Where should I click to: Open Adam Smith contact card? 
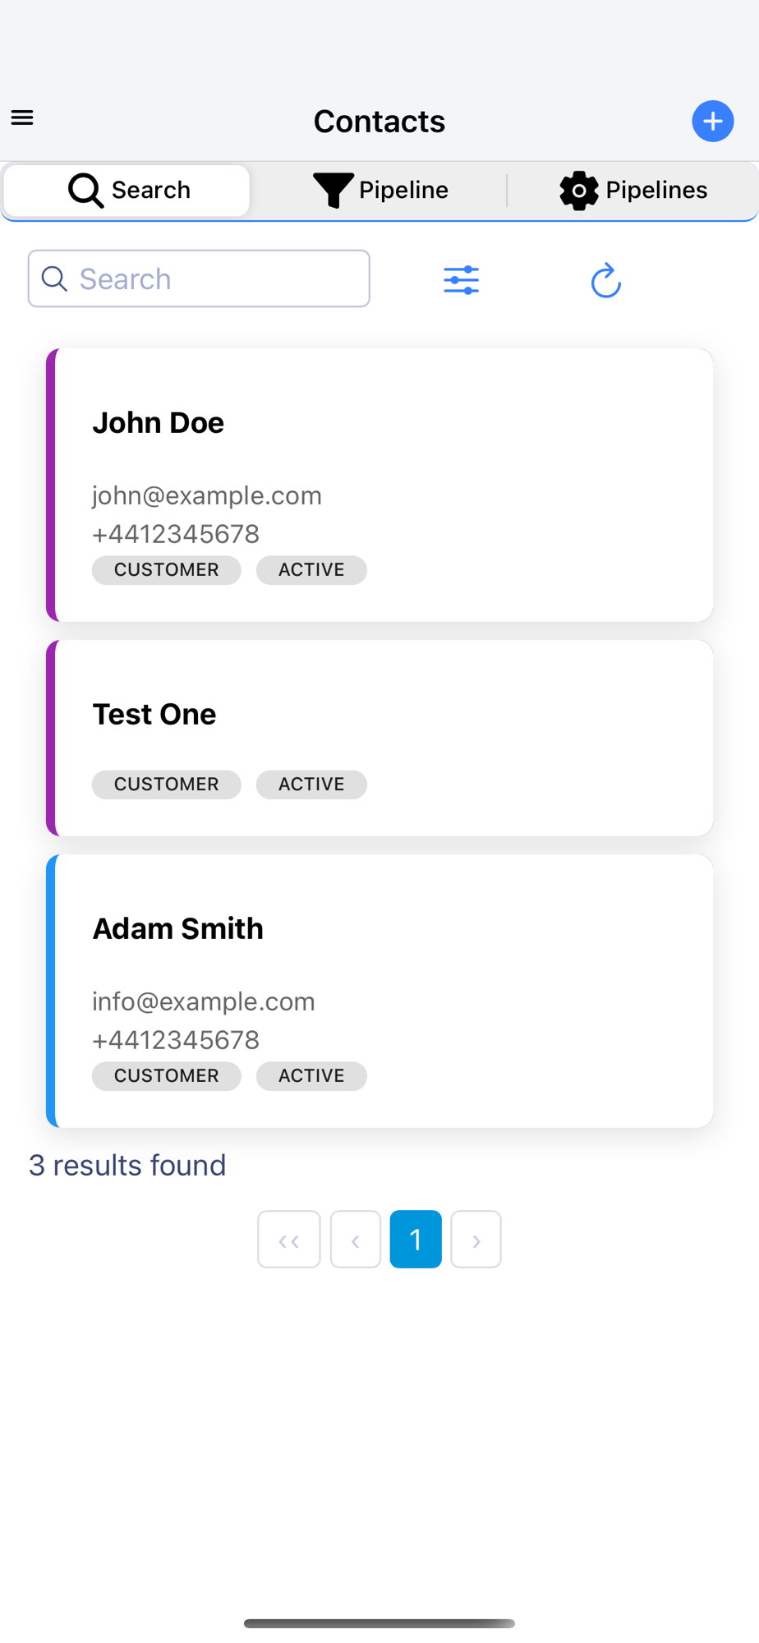(x=379, y=991)
